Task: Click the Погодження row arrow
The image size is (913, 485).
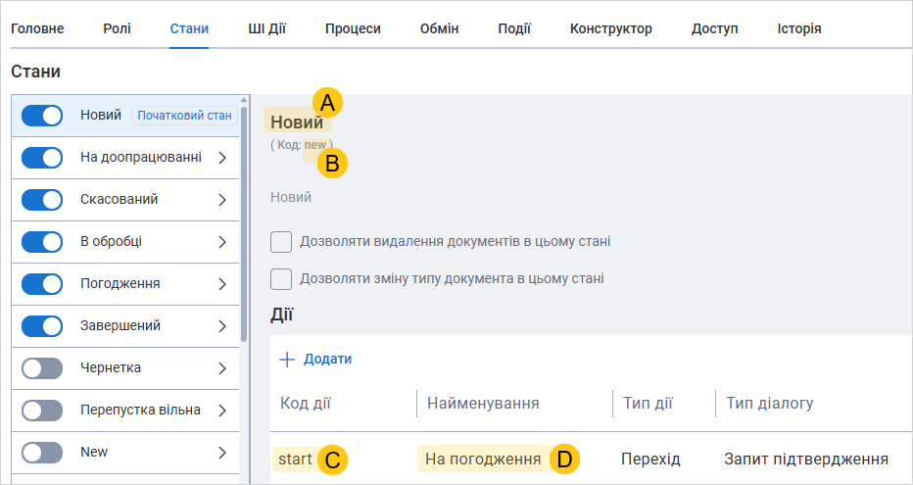Action: (221, 284)
